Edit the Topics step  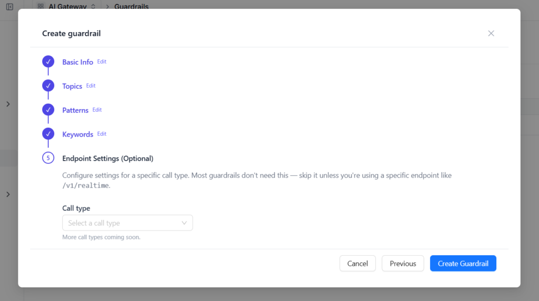coord(91,86)
